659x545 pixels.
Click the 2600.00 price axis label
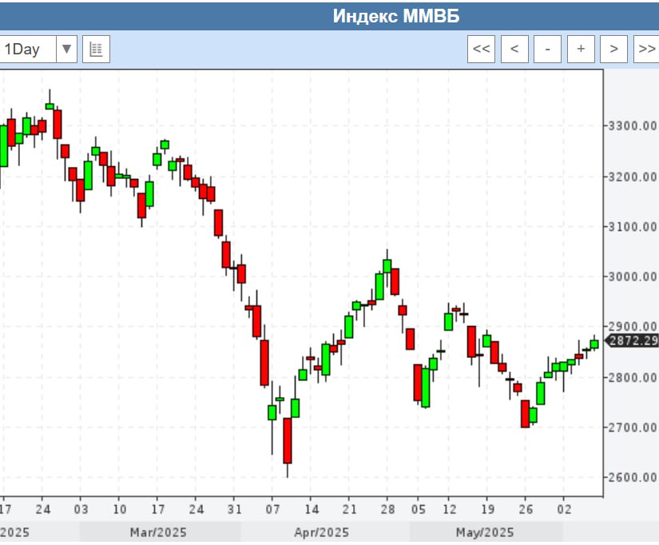point(632,477)
